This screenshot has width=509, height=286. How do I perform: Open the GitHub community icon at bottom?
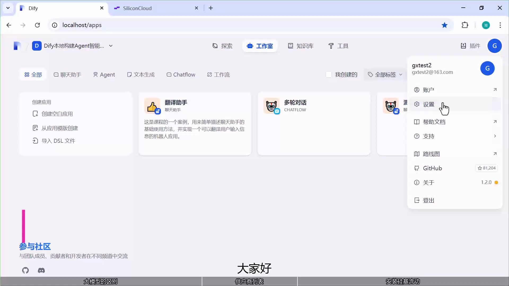pyautogui.click(x=25, y=270)
